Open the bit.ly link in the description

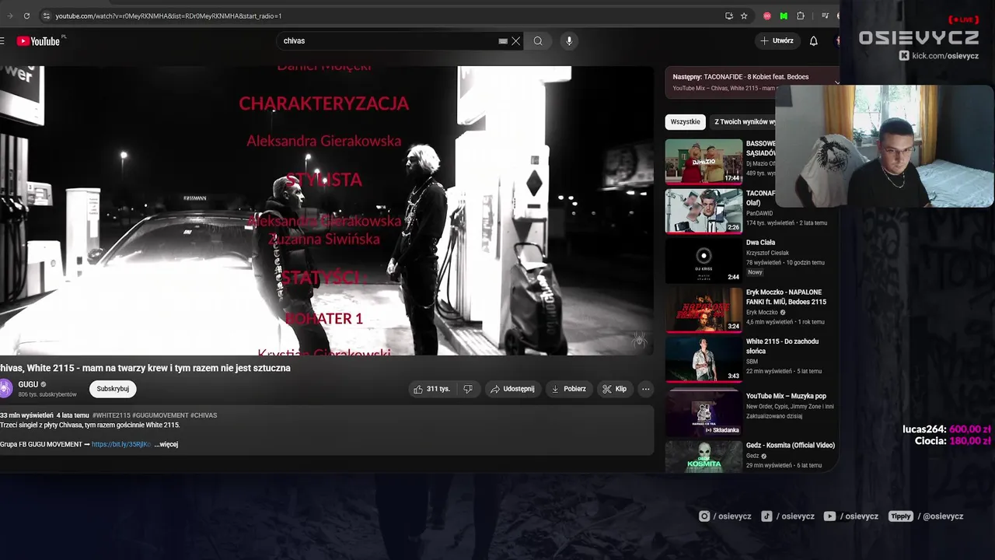click(121, 444)
